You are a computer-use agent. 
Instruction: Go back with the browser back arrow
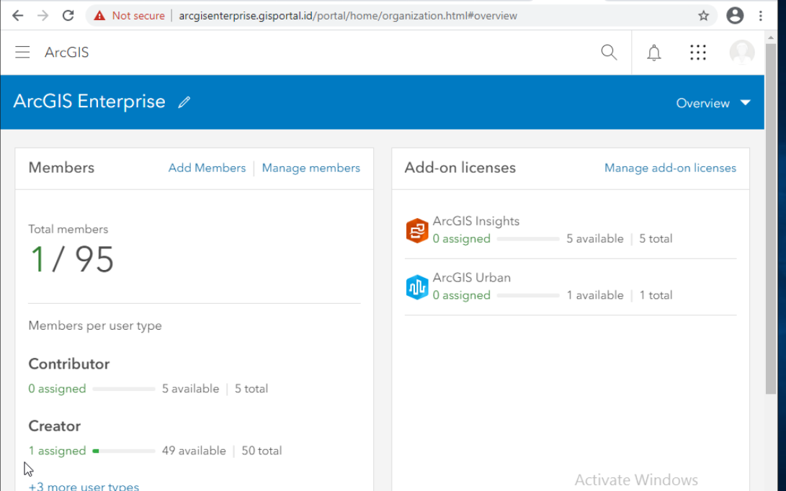coord(17,16)
